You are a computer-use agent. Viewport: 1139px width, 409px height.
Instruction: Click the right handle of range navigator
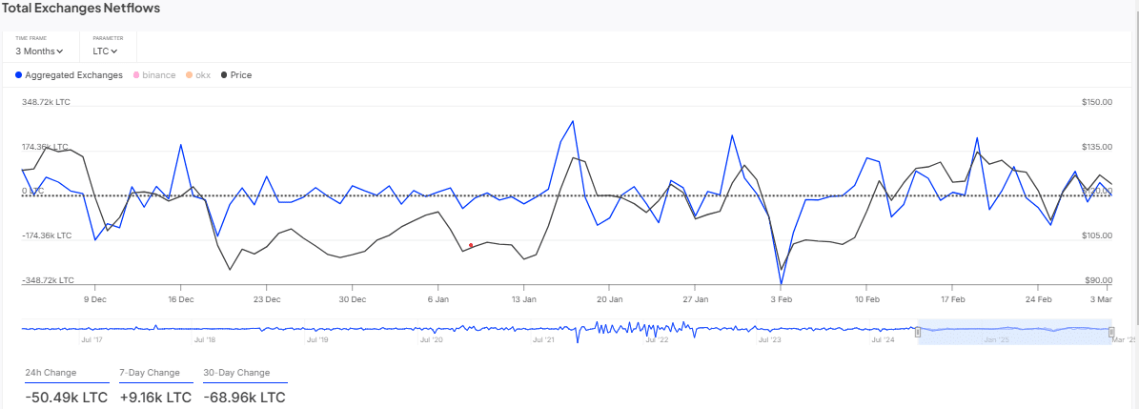1112,330
